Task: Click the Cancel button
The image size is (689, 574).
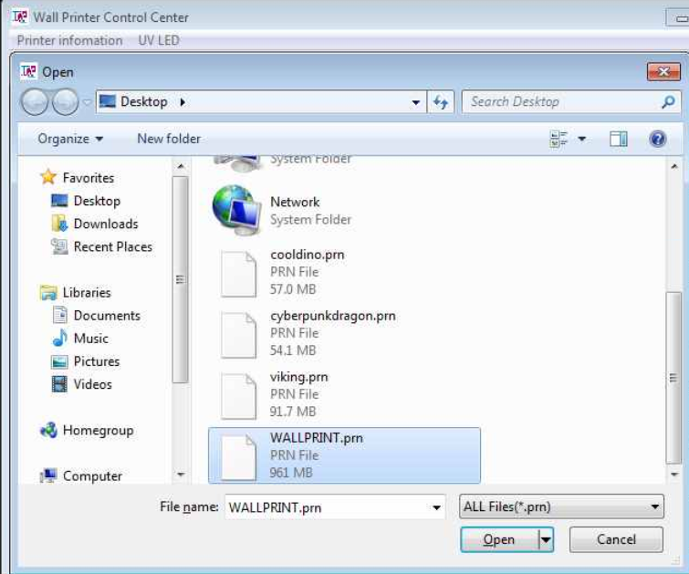Action: 616,539
